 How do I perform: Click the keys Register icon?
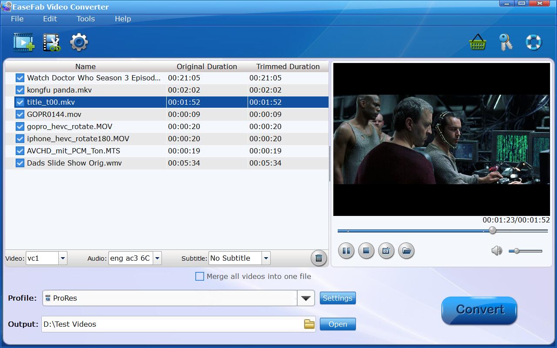pyautogui.click(x=505, y=42)
